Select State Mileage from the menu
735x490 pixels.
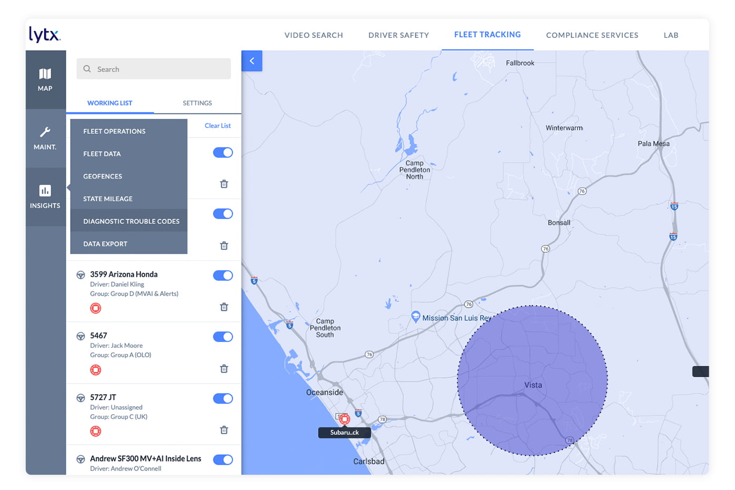107,199
